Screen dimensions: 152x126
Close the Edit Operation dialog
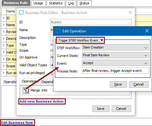click(x=147, y=31)
